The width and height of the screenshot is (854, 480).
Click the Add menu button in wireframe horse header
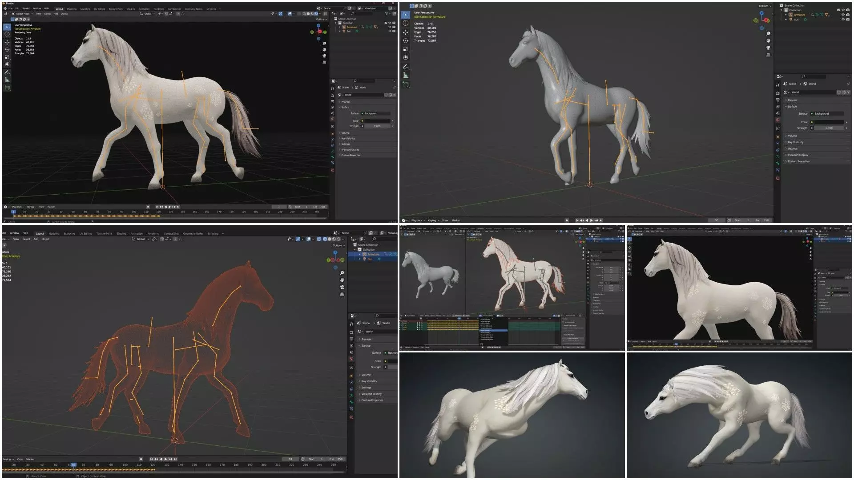(36, 239)
